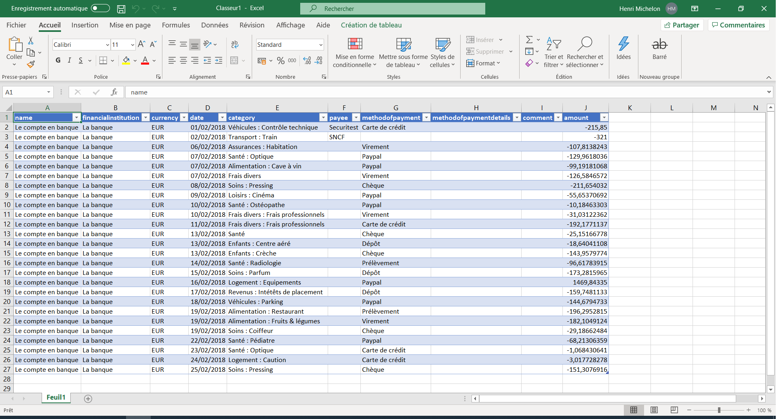
Task: Increase indent icon
Action: click(219, 61)
